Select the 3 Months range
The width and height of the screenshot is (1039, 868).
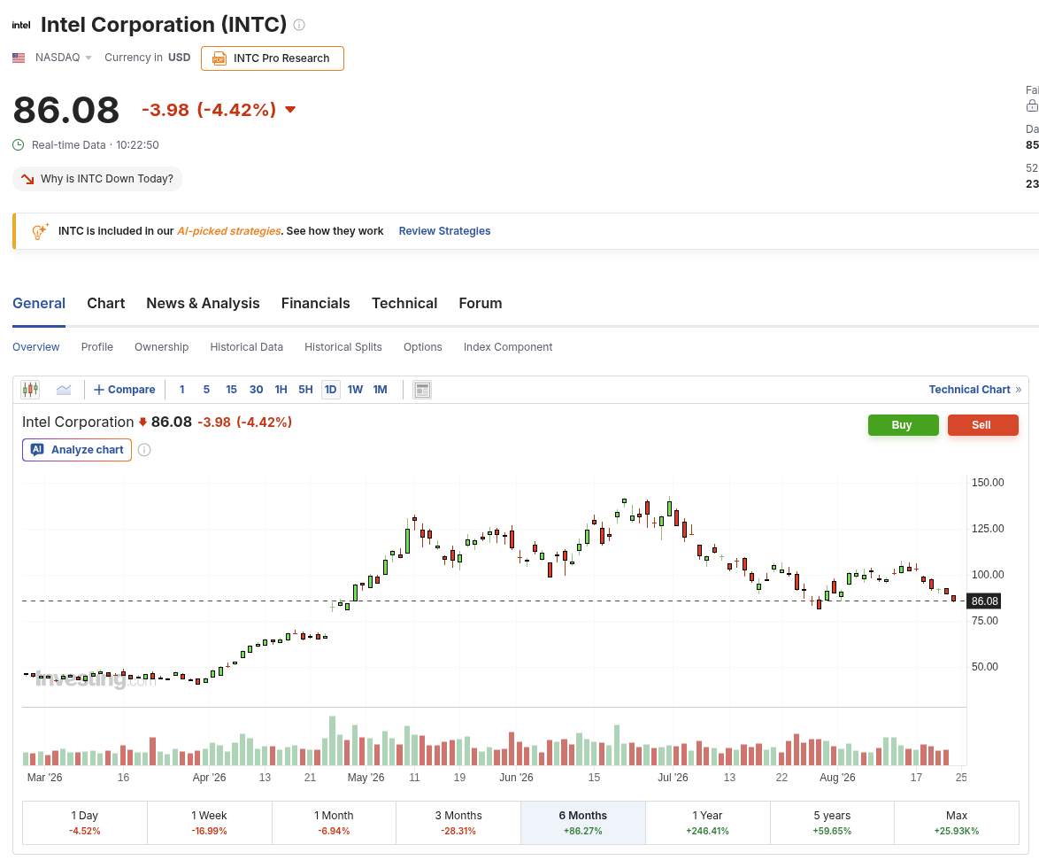(x=458, y=822)
